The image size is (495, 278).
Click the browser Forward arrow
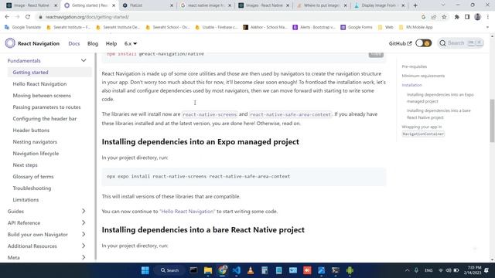[17, 17]
